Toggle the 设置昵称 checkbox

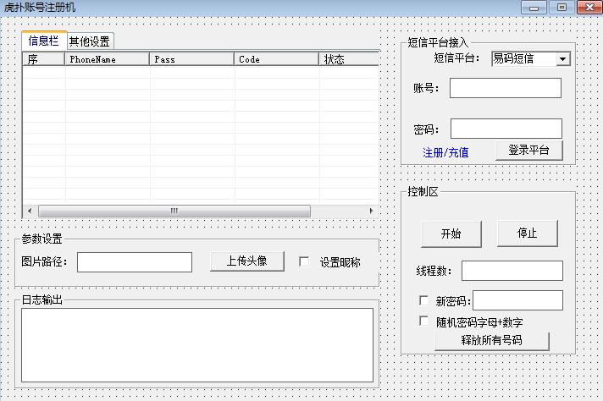click(304, 261)
